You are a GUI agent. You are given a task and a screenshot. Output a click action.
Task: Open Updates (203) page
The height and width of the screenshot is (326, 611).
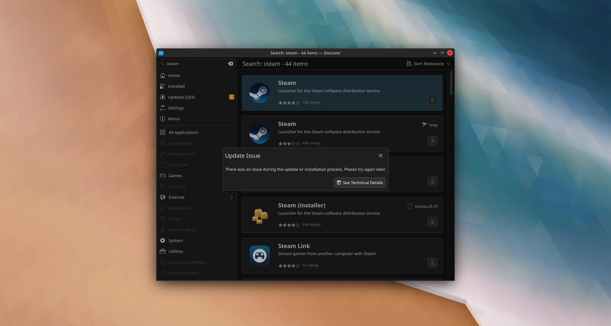[197, 97]
